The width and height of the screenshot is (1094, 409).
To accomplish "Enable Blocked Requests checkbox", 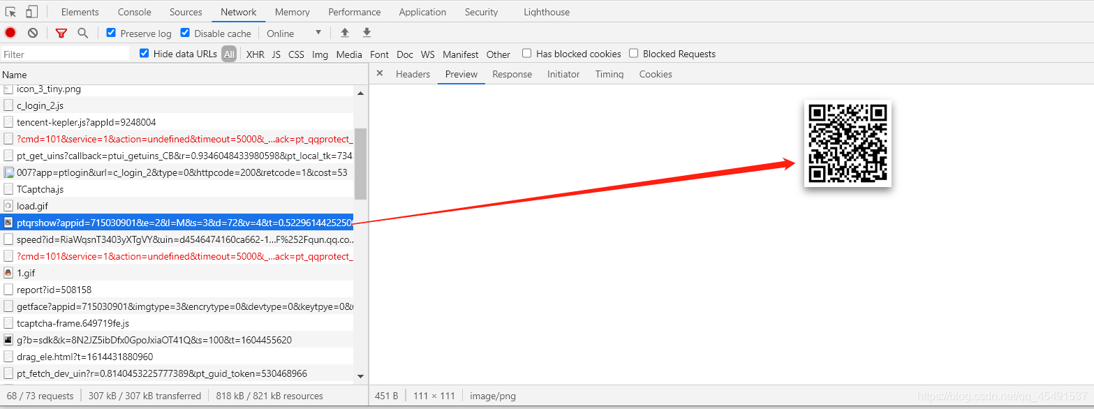I will click(634, 53).
